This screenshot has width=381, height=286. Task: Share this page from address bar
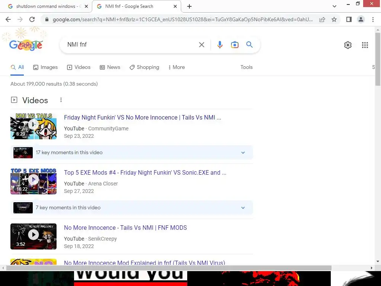pyautogui.click(x=322, y=19)
